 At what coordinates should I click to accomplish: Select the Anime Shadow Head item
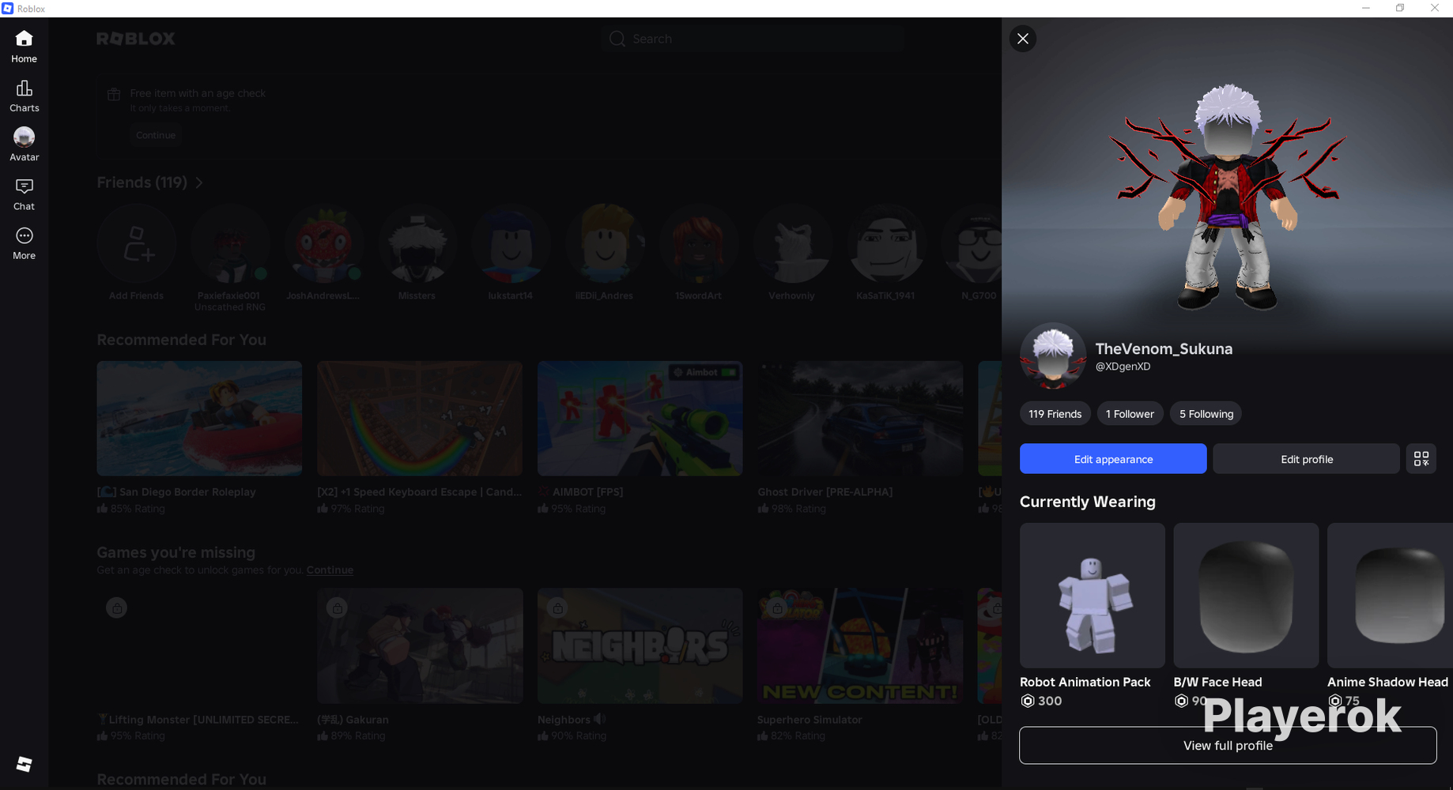(1390, 596)
